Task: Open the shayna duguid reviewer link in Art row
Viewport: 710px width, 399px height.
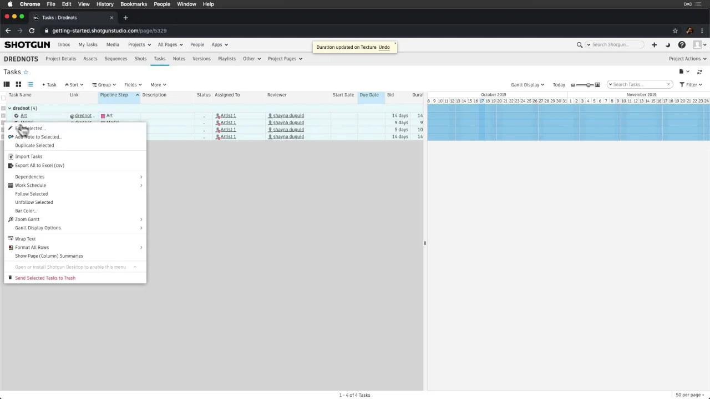Action: (288, 116)
